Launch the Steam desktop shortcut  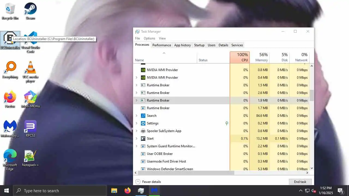[30, 11]
